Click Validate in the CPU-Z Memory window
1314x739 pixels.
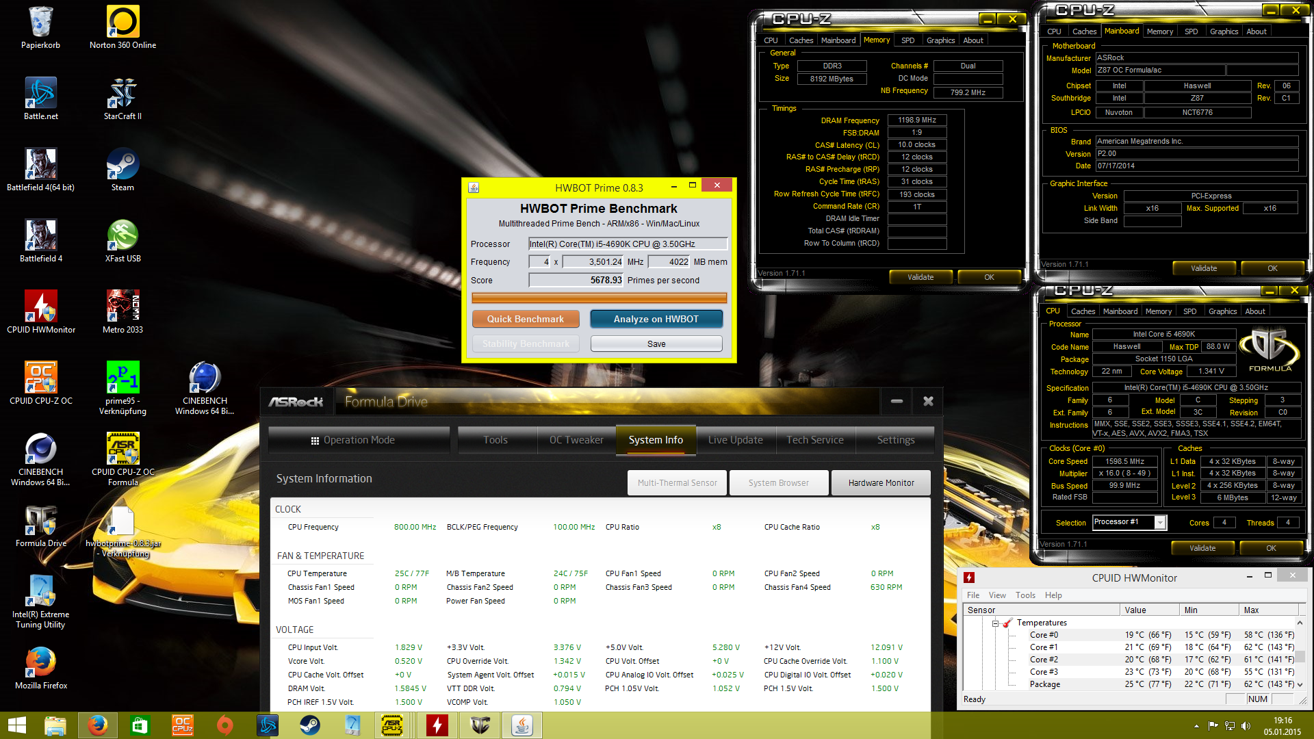pos(920,277)
